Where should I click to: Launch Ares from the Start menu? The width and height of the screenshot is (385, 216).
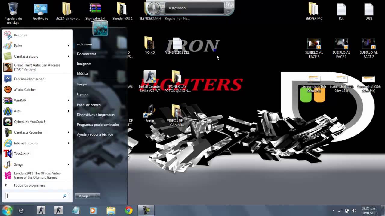pos(37,111)
